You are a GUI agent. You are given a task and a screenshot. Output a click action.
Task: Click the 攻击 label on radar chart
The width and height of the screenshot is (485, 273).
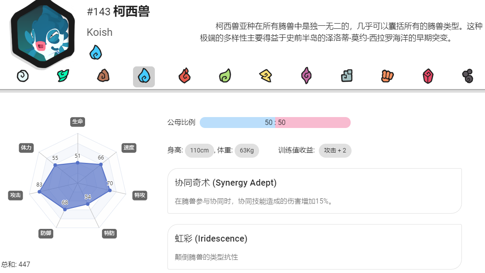click(15, 195)
